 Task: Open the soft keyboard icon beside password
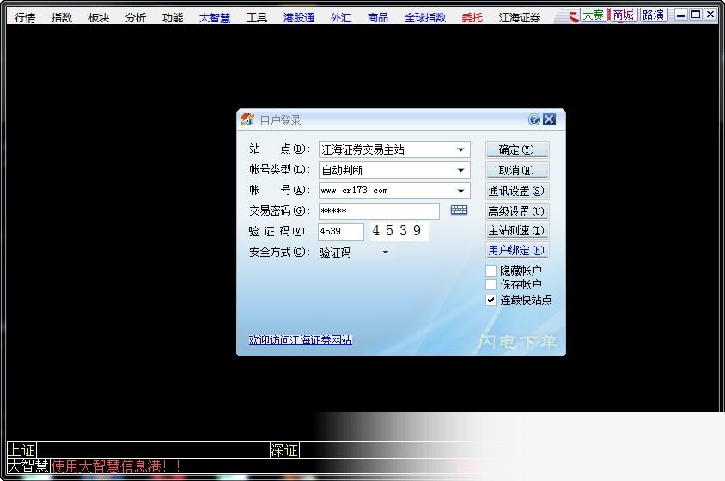pyautogui.click(x=459, y=210)
